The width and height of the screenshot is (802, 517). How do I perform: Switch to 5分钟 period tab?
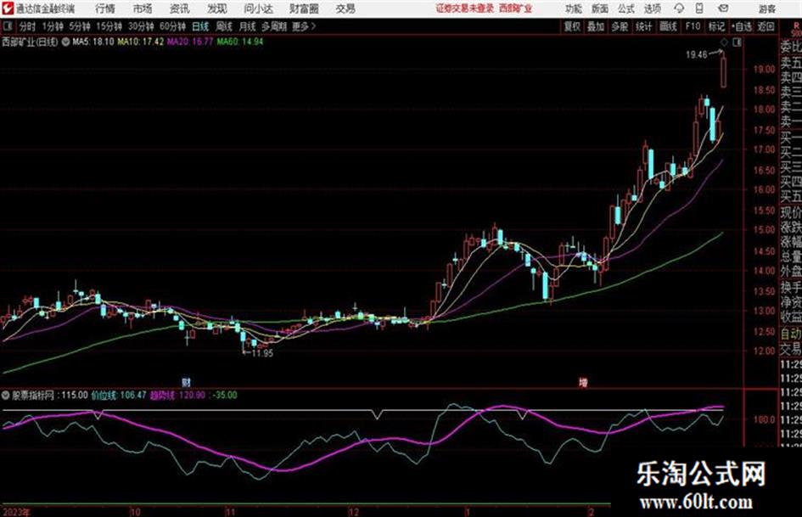tap(80, 26)
